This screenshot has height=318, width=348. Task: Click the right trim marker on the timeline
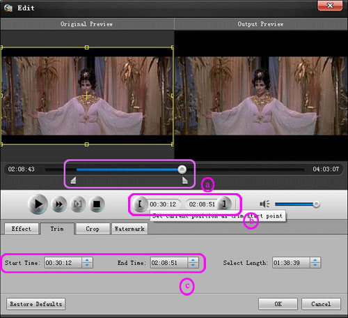185,180
